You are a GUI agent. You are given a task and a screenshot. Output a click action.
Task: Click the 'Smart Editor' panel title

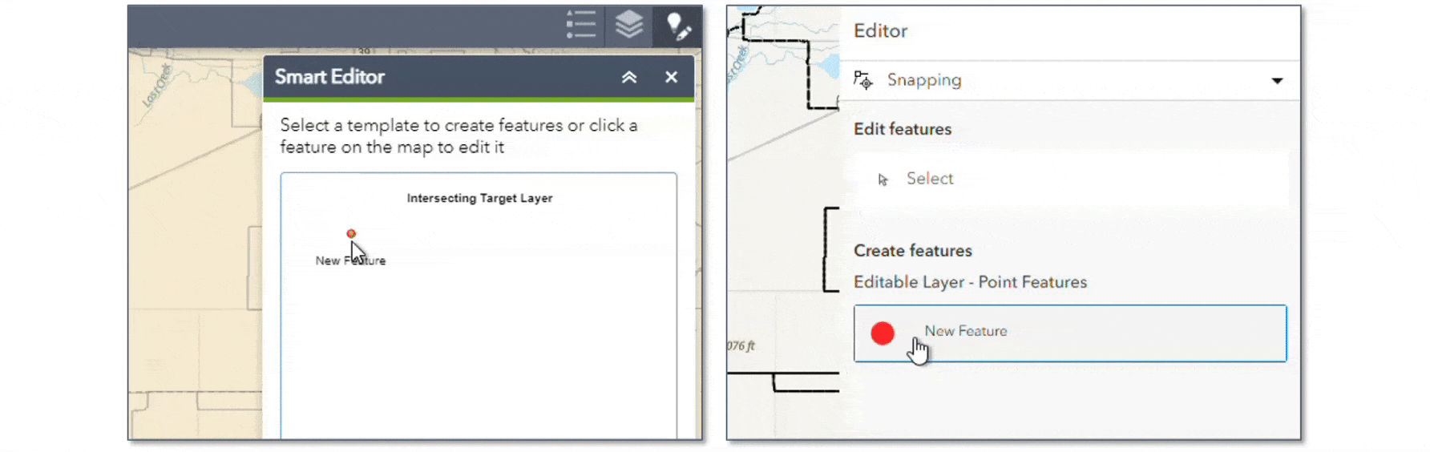point(329,77)
